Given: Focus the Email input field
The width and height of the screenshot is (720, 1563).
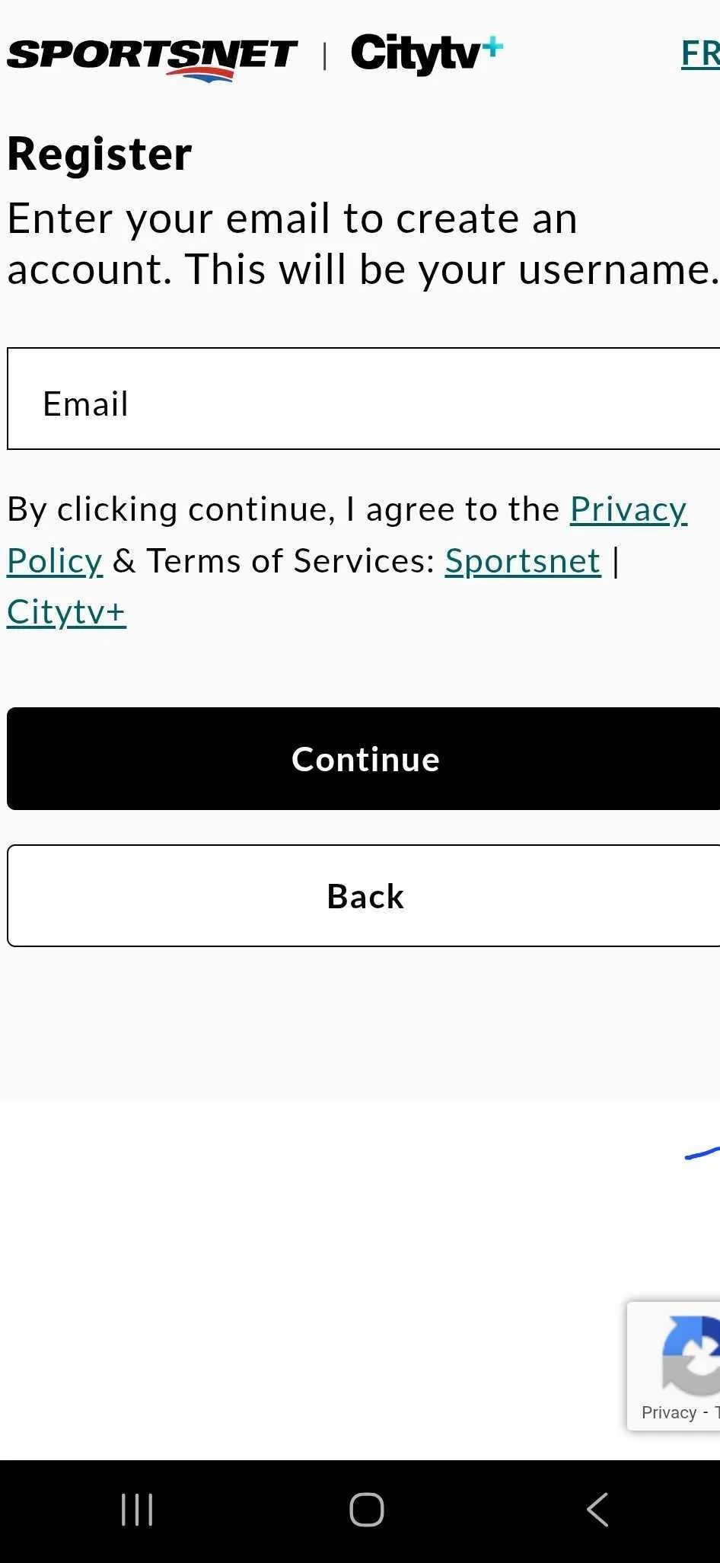Looking at the screenshot, I should [364, 399].
